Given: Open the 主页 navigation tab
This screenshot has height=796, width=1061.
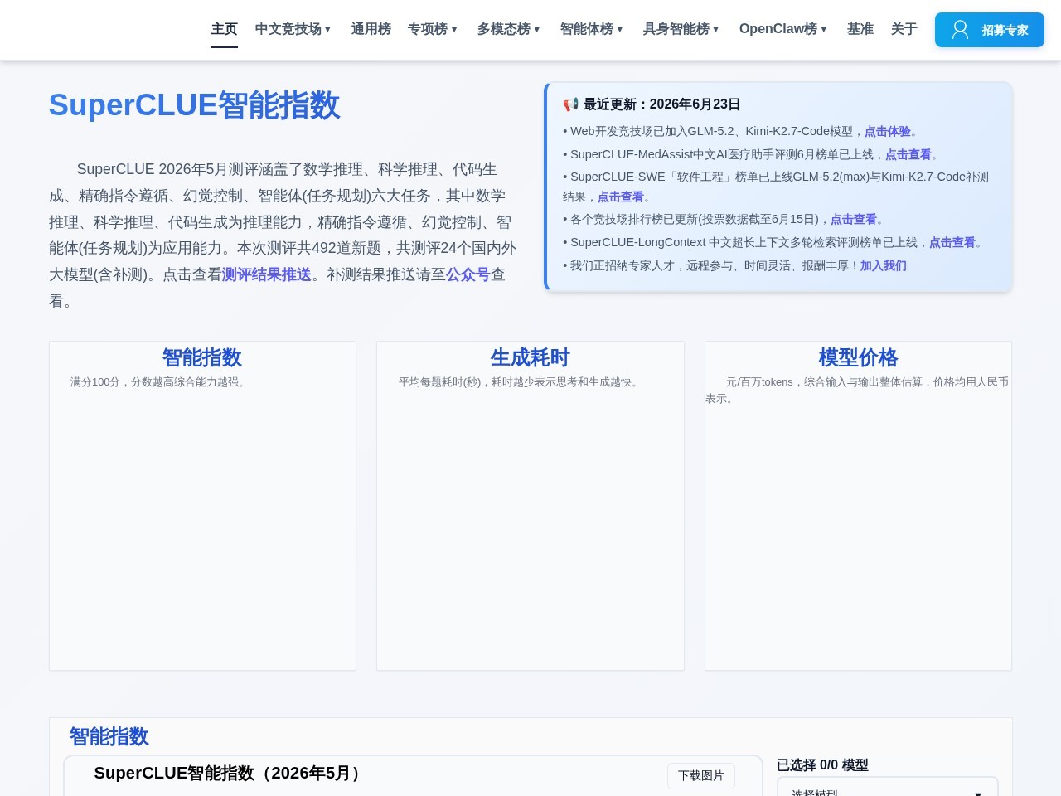Looking at the screenshot, I should coord(225,29).
